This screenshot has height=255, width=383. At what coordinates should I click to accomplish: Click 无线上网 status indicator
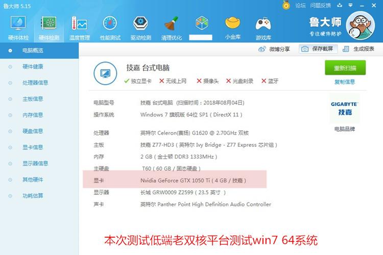point(173,81)
